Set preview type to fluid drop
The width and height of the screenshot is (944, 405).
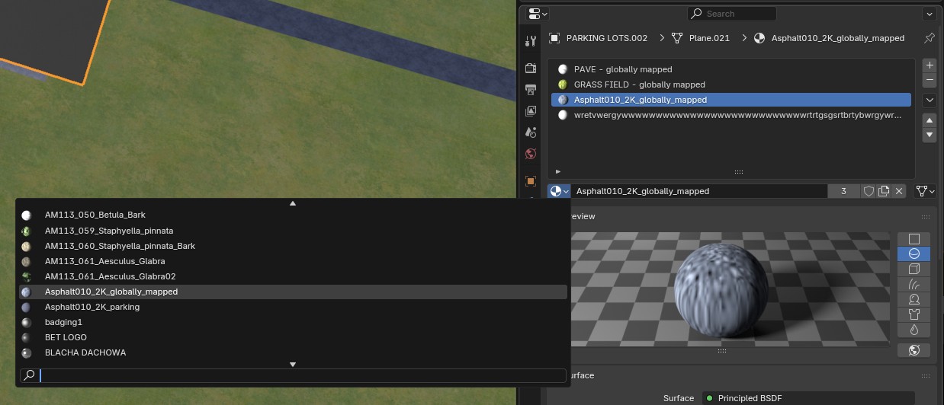pyautogui.click(x=913, y=330)
